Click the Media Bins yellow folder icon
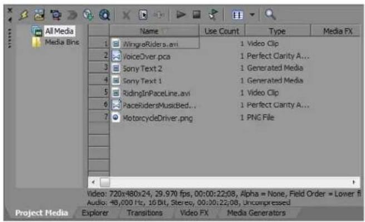 (x=36, y=42)
